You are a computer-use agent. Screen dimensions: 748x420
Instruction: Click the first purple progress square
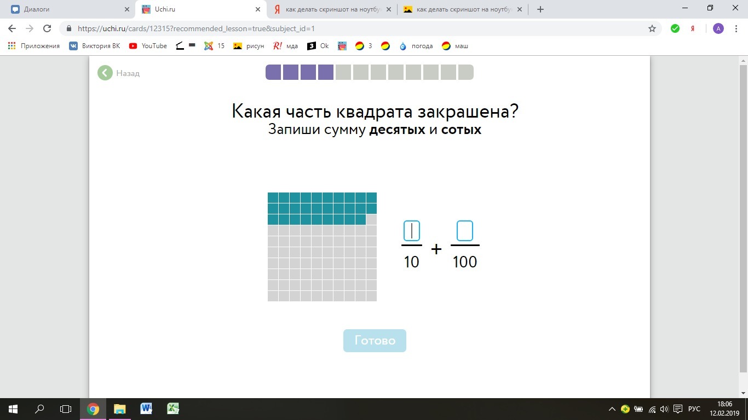point(273,72)
